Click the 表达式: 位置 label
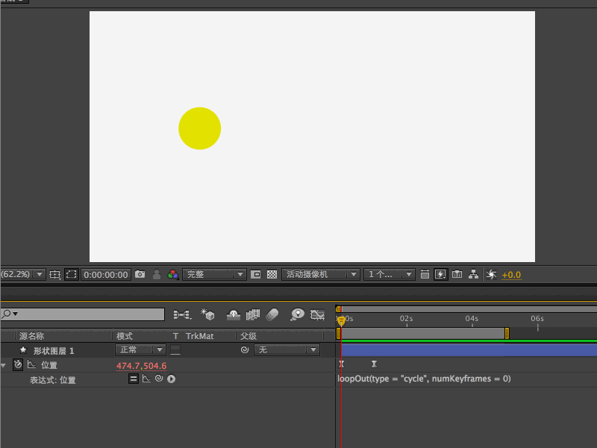Image resolution: width=597 pixels, height=448 pixels. pos(53,380)
